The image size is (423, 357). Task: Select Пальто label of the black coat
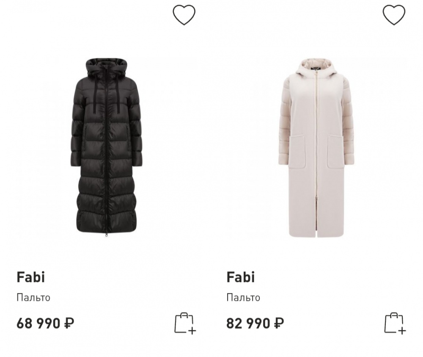[x=33, y=298]
